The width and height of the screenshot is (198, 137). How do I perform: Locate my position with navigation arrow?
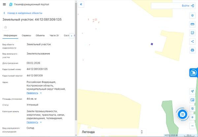click(192, 91)
